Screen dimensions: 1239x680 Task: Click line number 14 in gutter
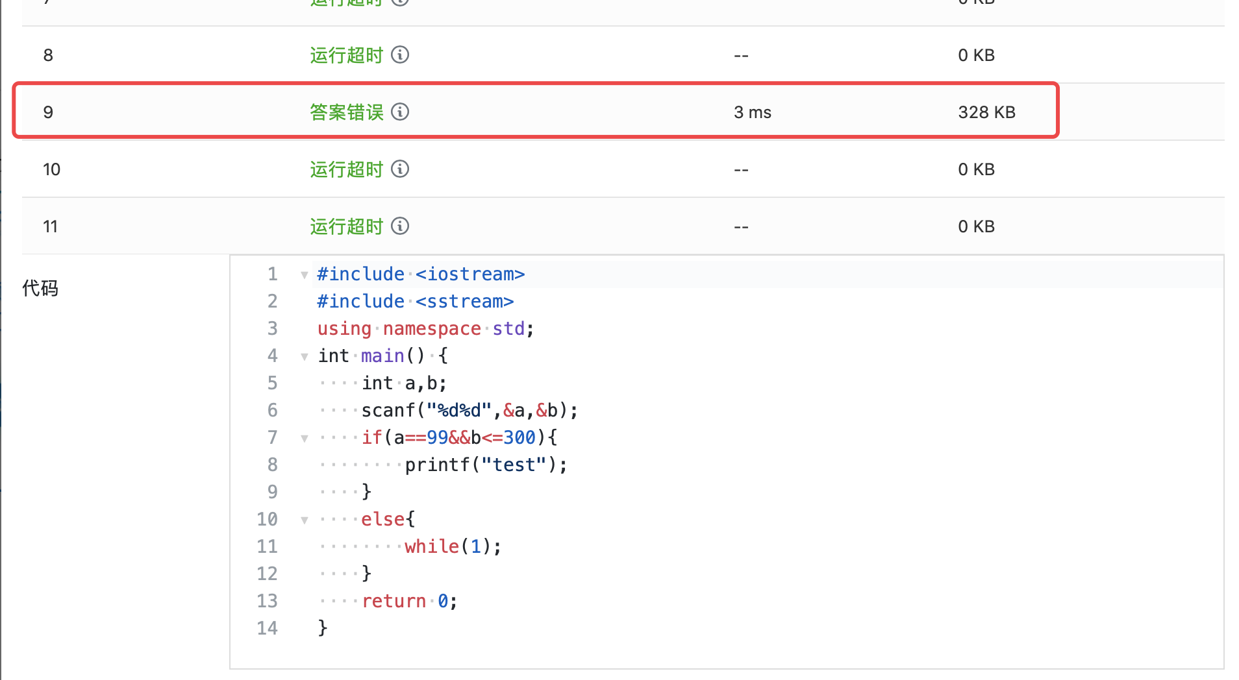point(267,628)
